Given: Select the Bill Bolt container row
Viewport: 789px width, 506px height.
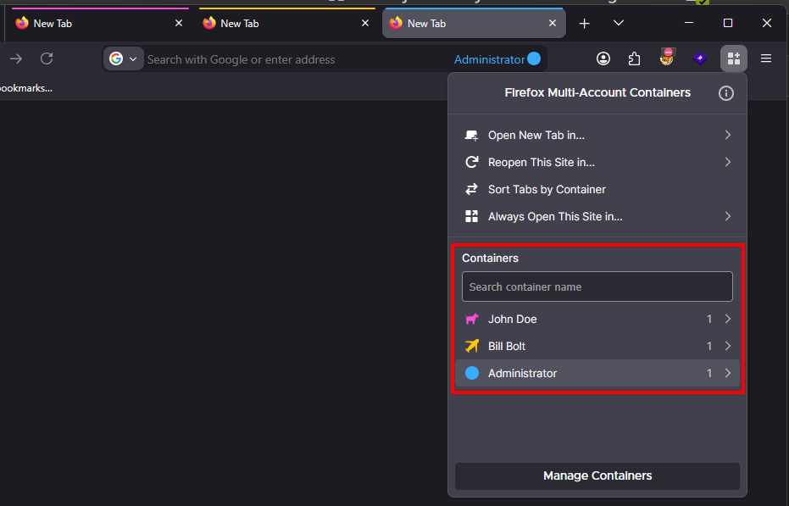Looking at the screenshot, I should pyautogui.click(x=597, y=346).
